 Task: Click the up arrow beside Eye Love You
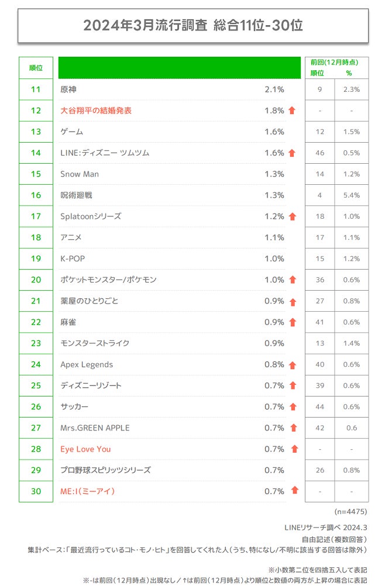click(294, 449)
